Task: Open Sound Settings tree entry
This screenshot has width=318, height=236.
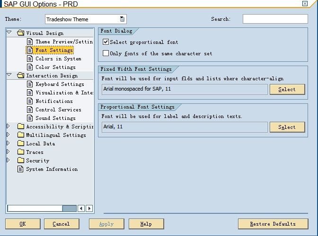Action: click(x=55, y=118)
